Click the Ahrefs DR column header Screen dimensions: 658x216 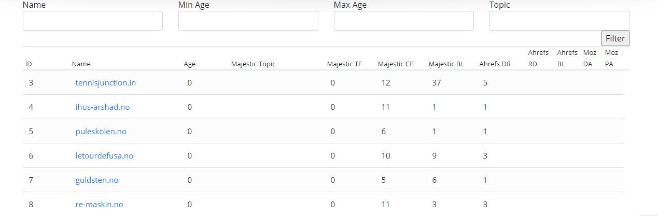point(495,64)
